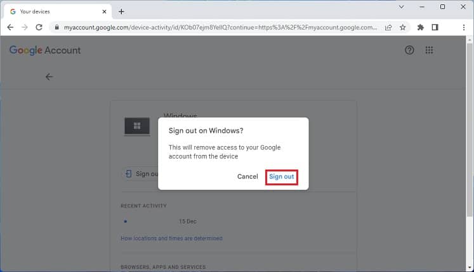The height and width of the screenshot is (272, 474).
Task: Open tab search chevron
Action: (x=401, y=6)
